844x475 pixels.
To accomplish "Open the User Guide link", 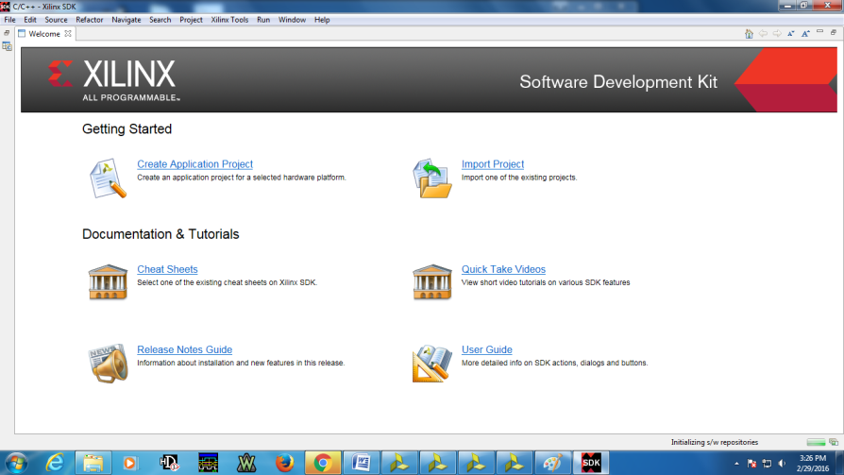I will click(486, 349).
